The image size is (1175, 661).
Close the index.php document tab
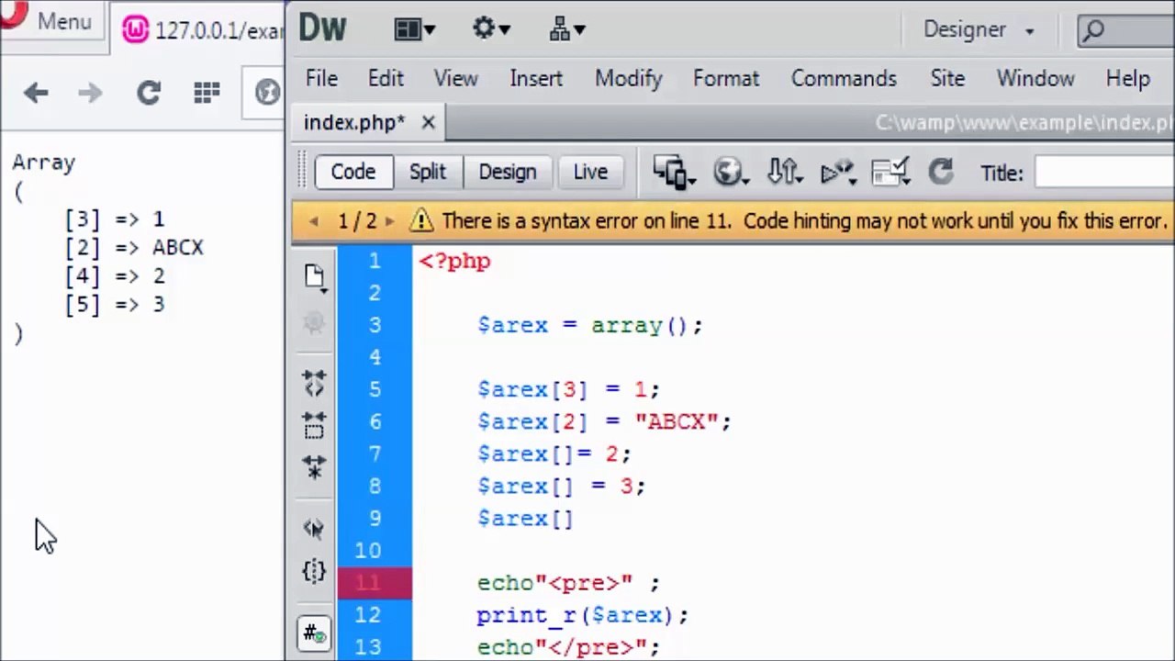click(x=428, y=123)
